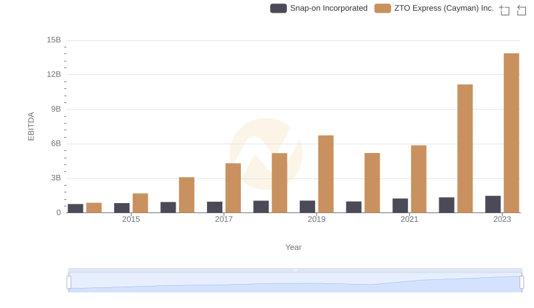Image resolution: width=534 pixels, height=308 pixels.
Task: Click the zoom reset restore icon
Action: pyautogui.click(x=521, y=10)
